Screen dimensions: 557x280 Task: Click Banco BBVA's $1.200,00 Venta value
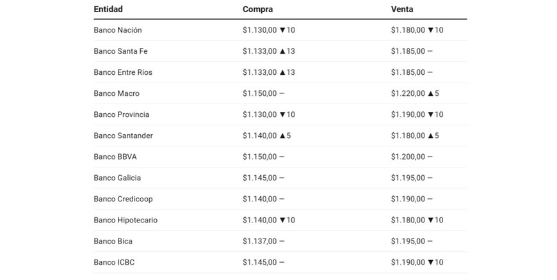(x=408, y=157)
